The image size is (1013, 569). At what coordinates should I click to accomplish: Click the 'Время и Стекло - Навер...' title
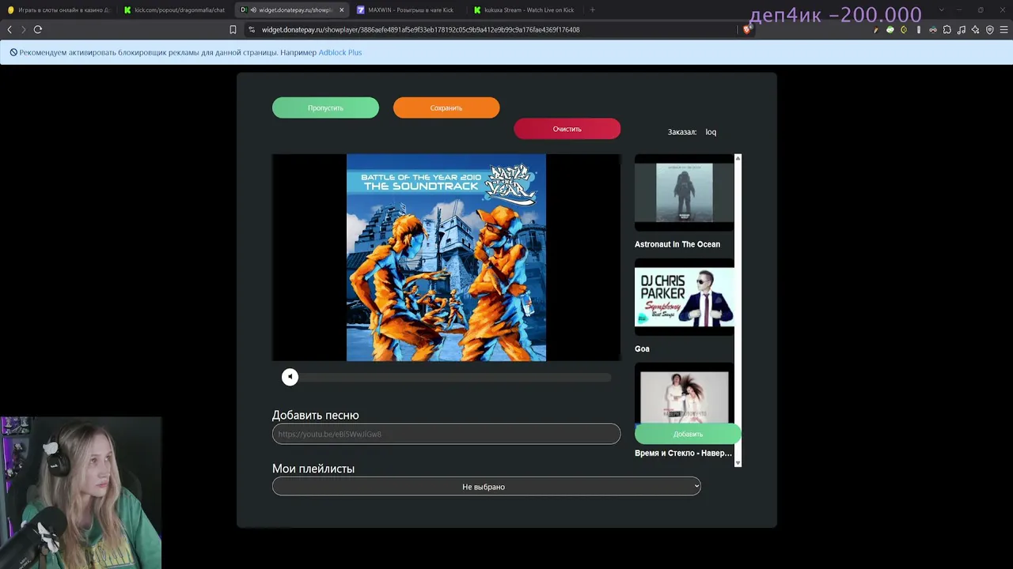tap(683, 453)
